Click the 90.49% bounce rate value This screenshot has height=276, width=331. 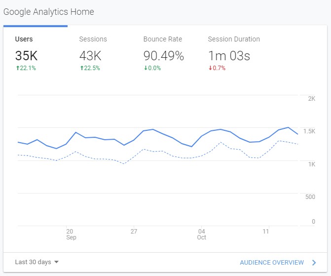point(164,56)
